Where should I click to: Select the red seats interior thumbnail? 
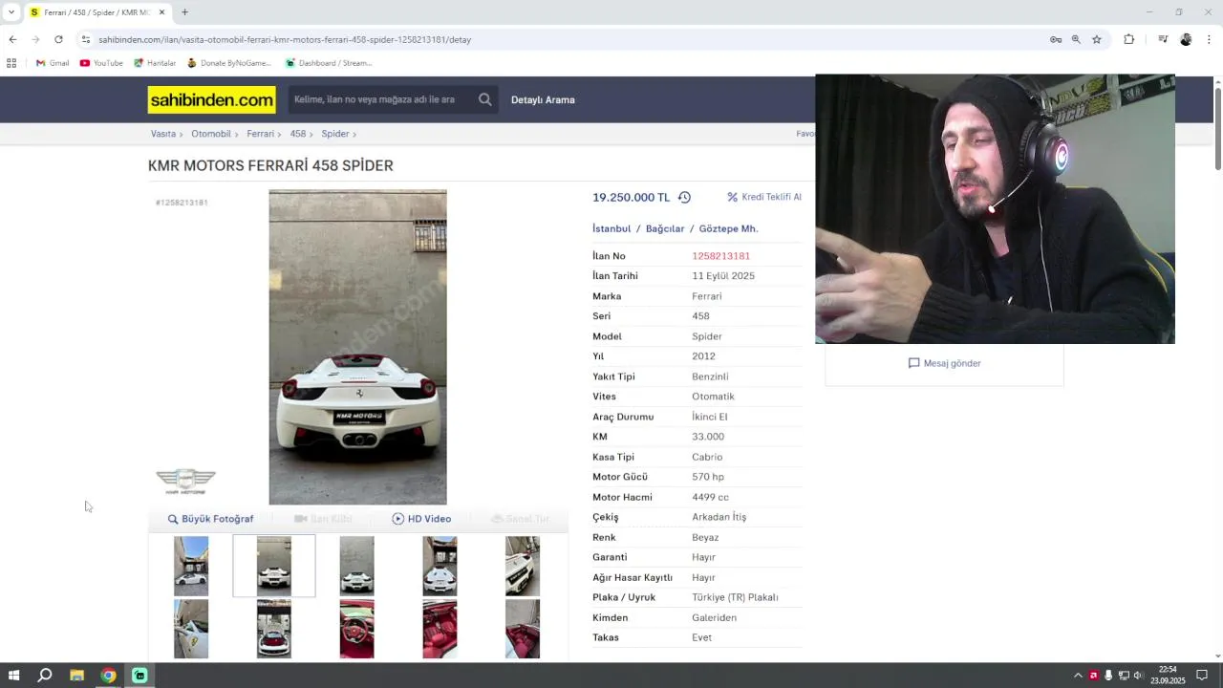(x=440, y=629)
